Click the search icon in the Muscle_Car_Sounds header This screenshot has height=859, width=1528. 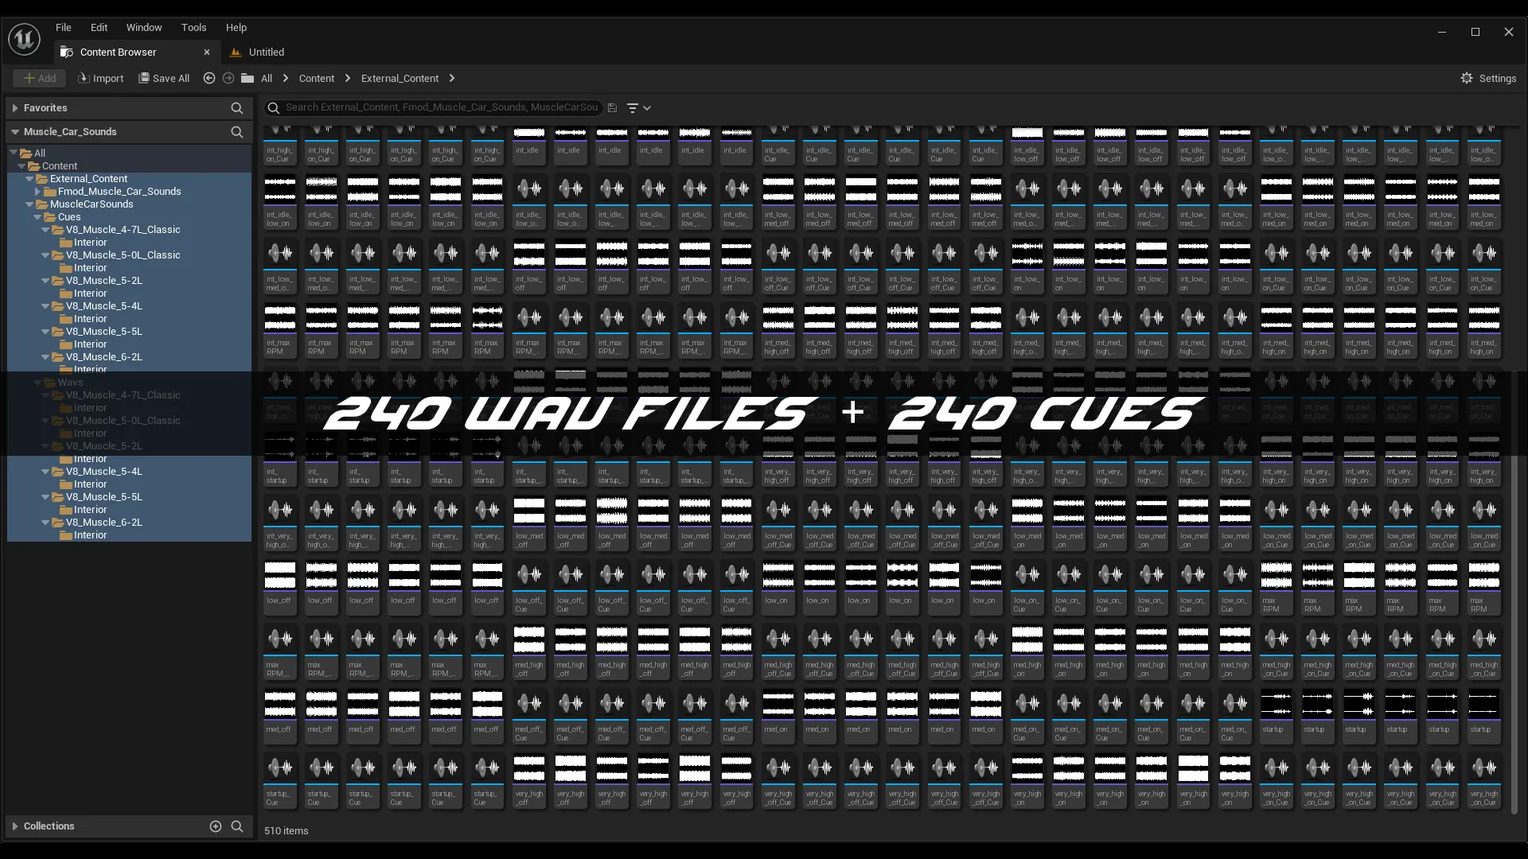click(236, 132)
